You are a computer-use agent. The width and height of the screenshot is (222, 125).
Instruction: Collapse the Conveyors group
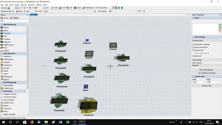coord(2,91)
